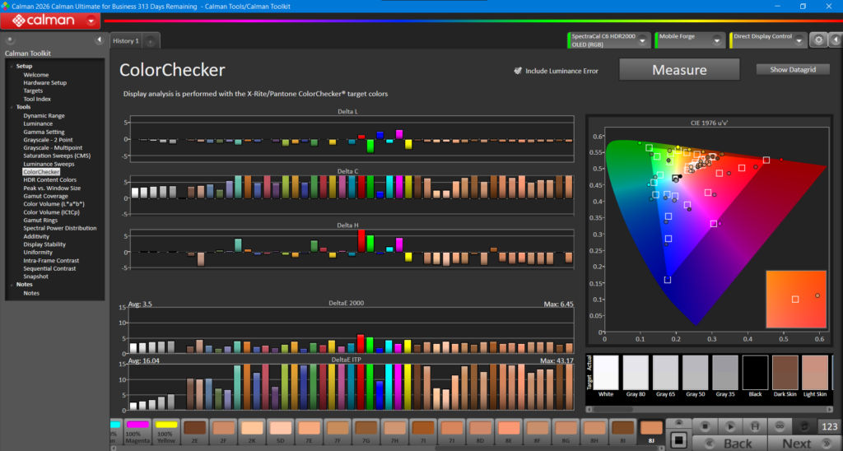843x451 pixels.
Task: Collapse the Tools tree section
Action: [12, 107]
